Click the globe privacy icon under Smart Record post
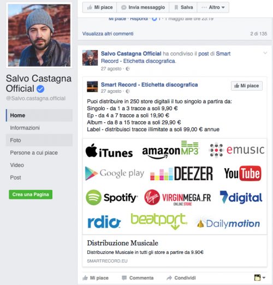Image resolution: width=273 pixels, height=285 pixels. [128, 91]
